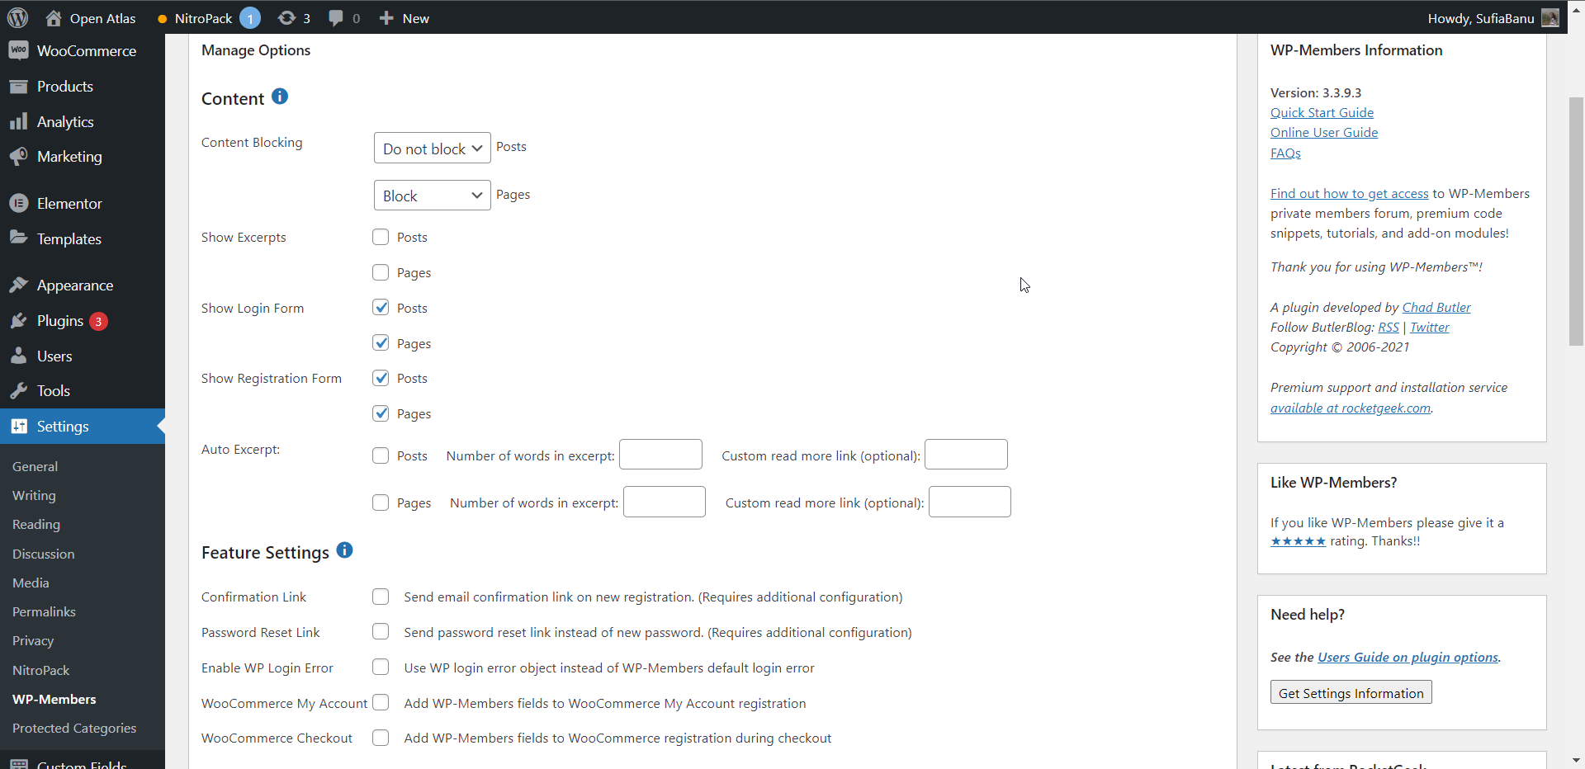This screenshot has height=769, width=1585.
Task: Open the Open Atlas home icon
Action: click(54, 17)
